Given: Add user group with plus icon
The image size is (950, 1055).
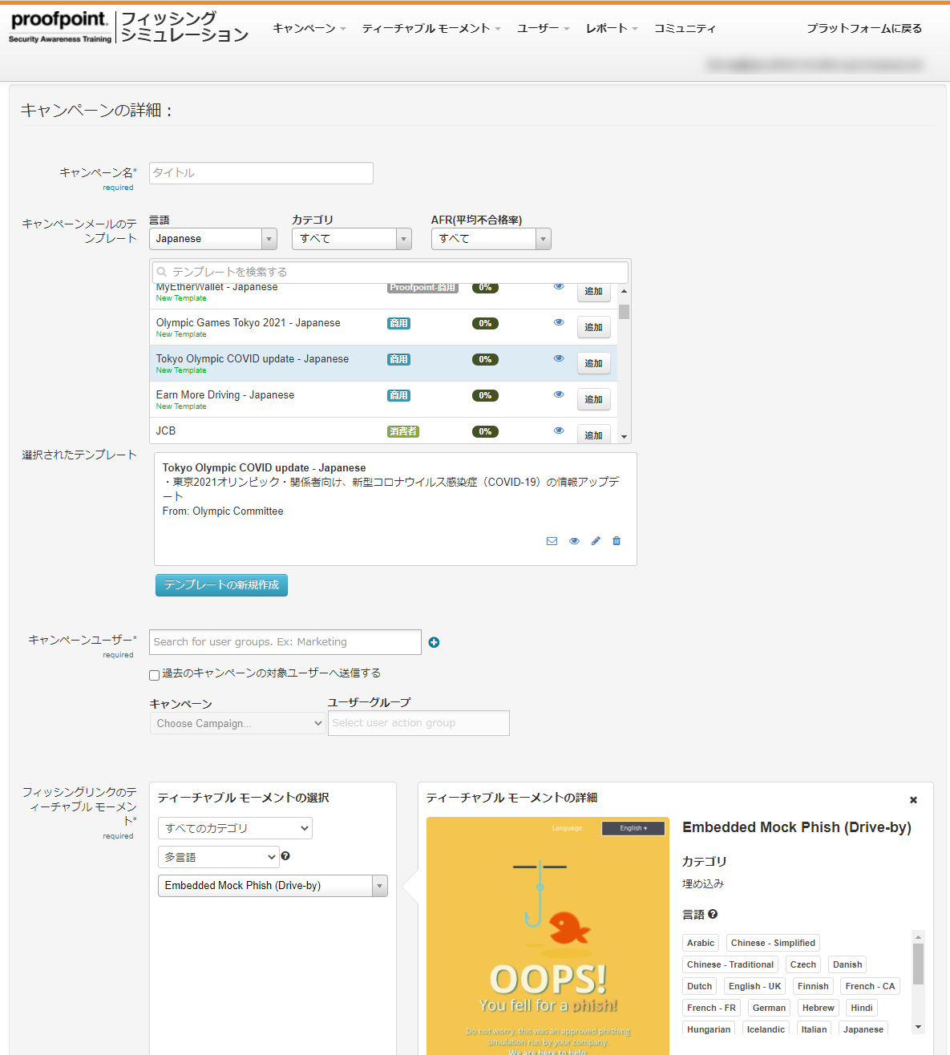Looking at the screenshot, I should click(434, 642).
